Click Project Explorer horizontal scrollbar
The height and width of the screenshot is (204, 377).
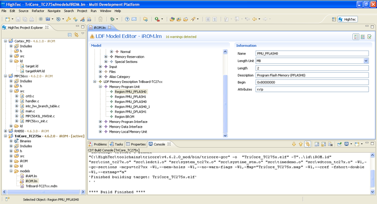point(43,192)
